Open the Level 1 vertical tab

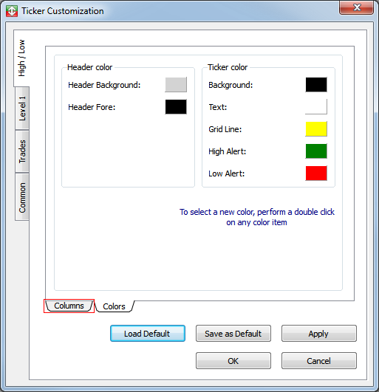coord(22,109)
